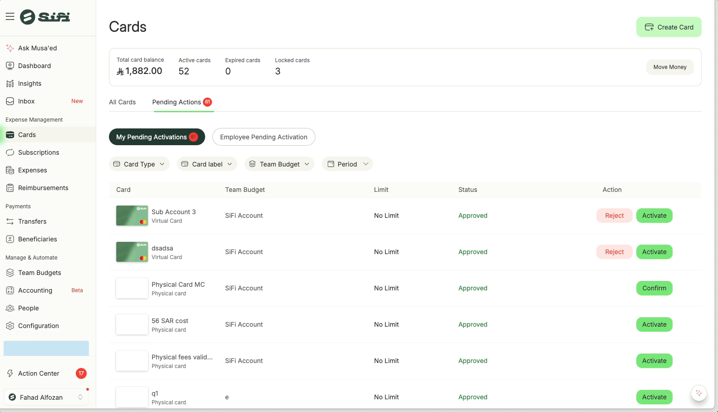
Task: Open Subscriptions from the sidebar icon
Action: click(10, 152)
